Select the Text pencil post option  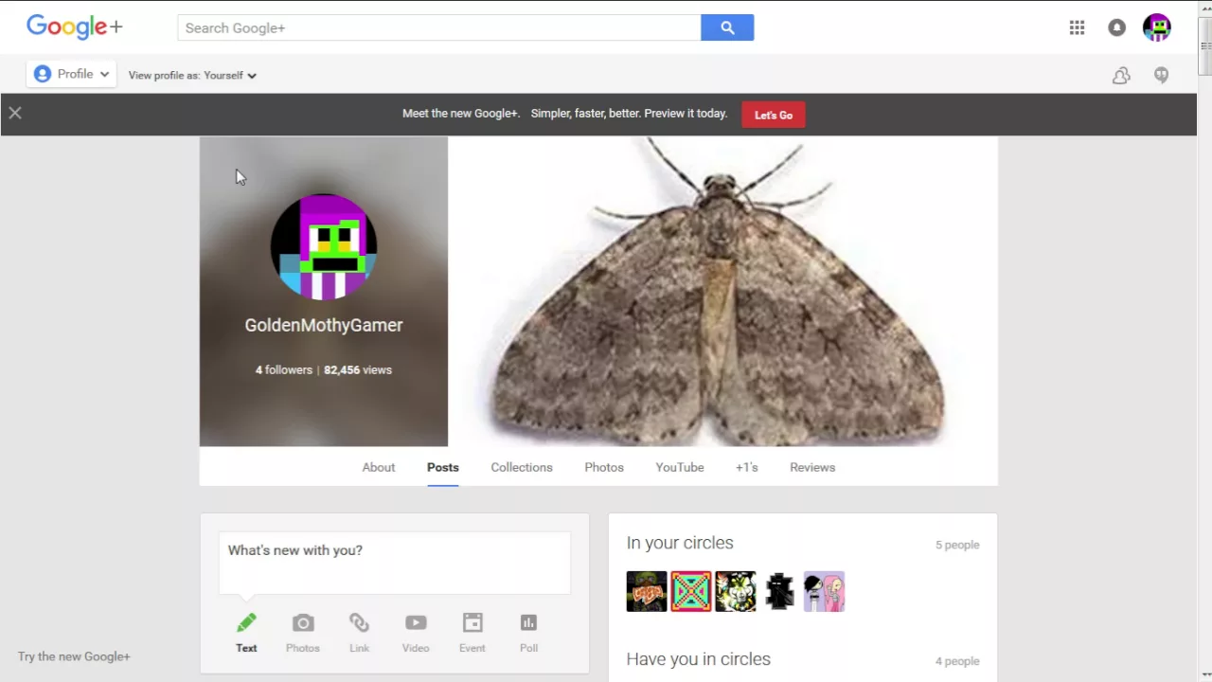tap(246, 633)
